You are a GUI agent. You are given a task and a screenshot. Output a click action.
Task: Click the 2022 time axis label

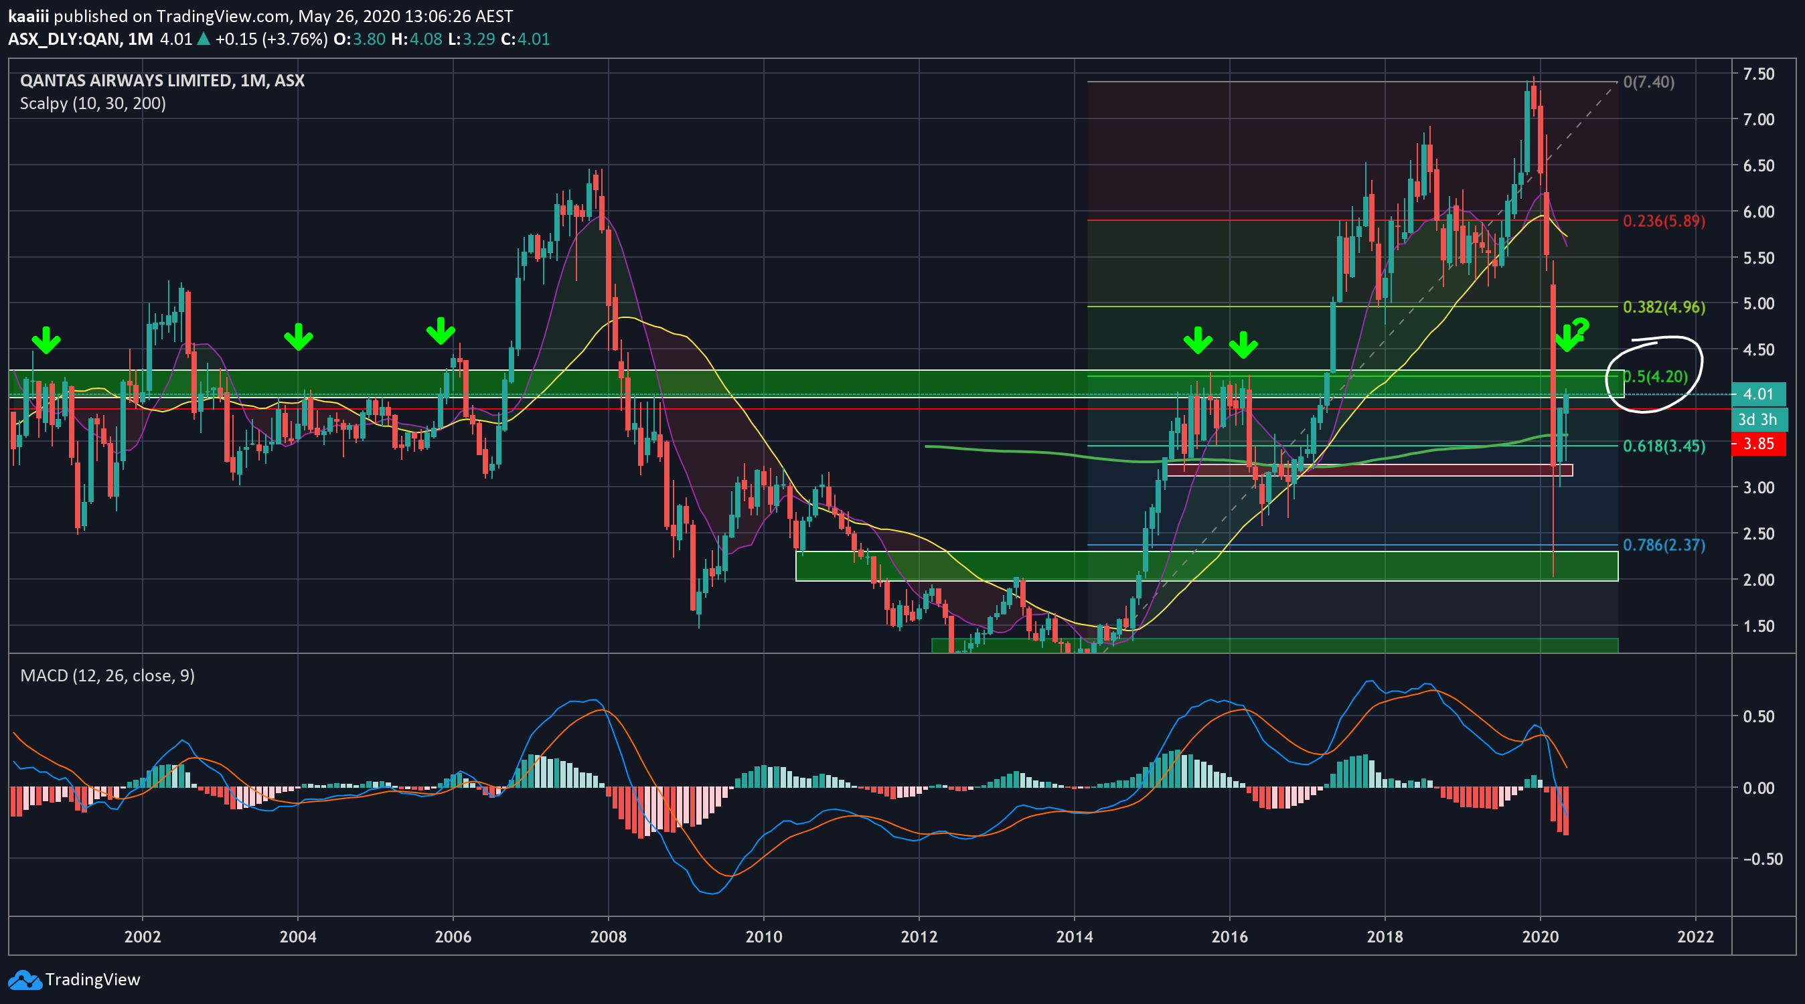pyautogui.click(x=1696, y=937)
